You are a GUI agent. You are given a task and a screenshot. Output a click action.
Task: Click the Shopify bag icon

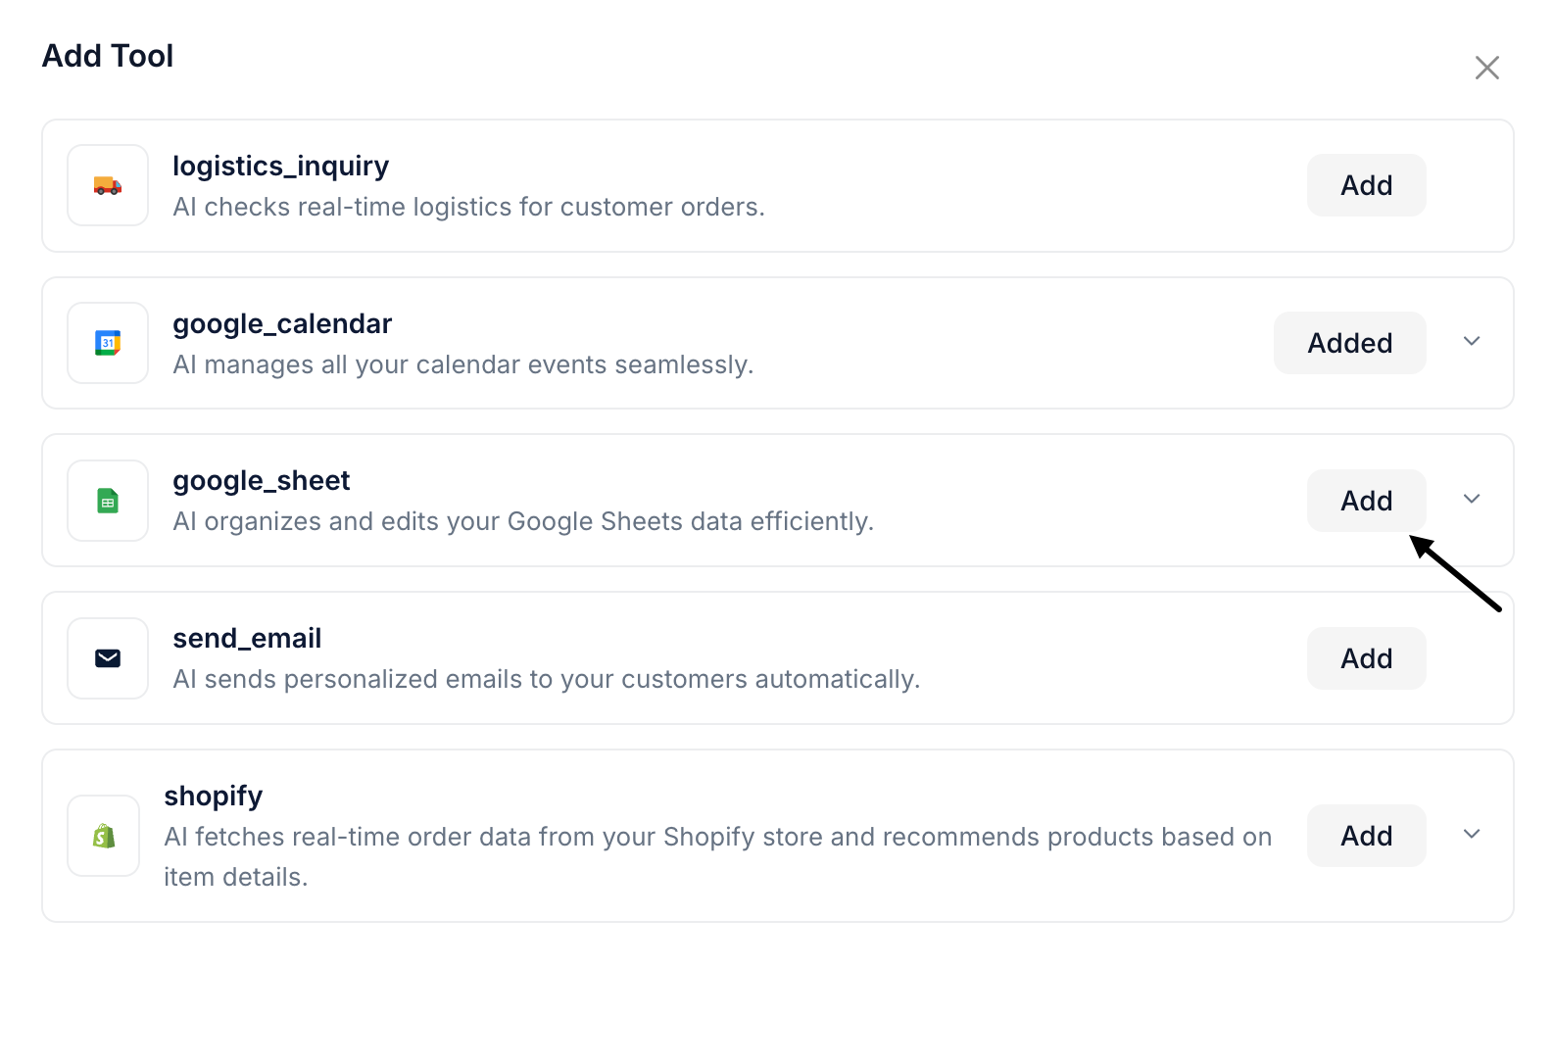coord(104,836)
